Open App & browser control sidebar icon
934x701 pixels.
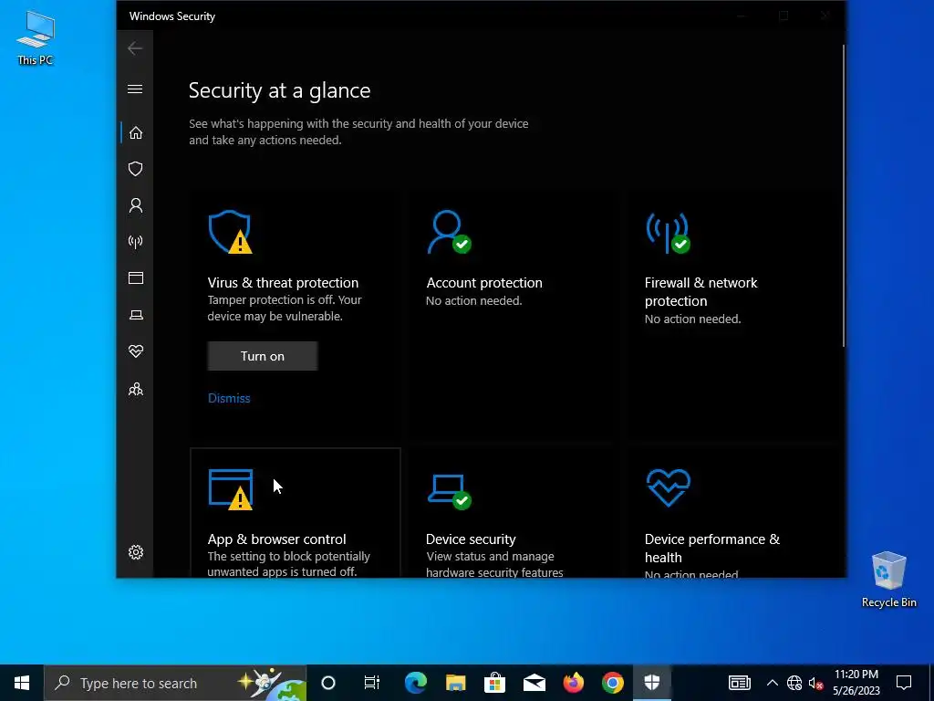pyautogui.click(x=136, y=277)
